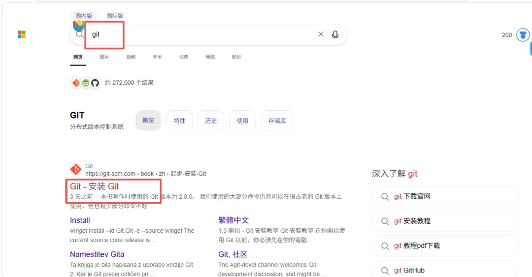
Task: Select the 概览 chip under GIT
Action: point(148,121)
